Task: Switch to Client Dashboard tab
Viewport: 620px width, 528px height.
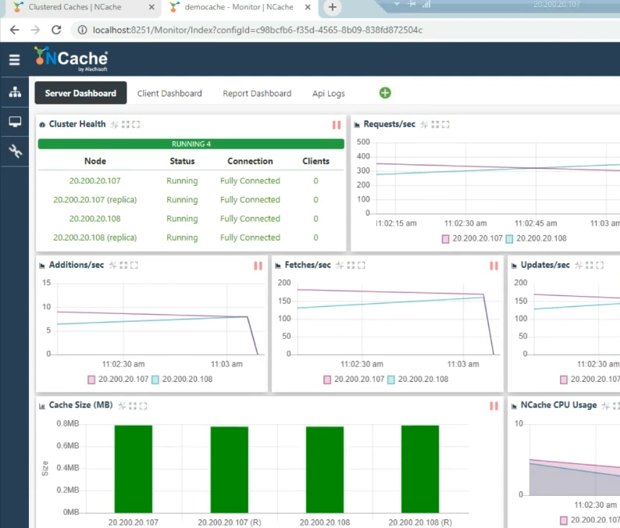Action: click(169, 94)
